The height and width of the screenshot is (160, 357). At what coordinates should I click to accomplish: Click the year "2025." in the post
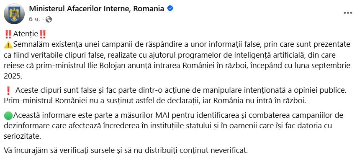coord(13,76)
